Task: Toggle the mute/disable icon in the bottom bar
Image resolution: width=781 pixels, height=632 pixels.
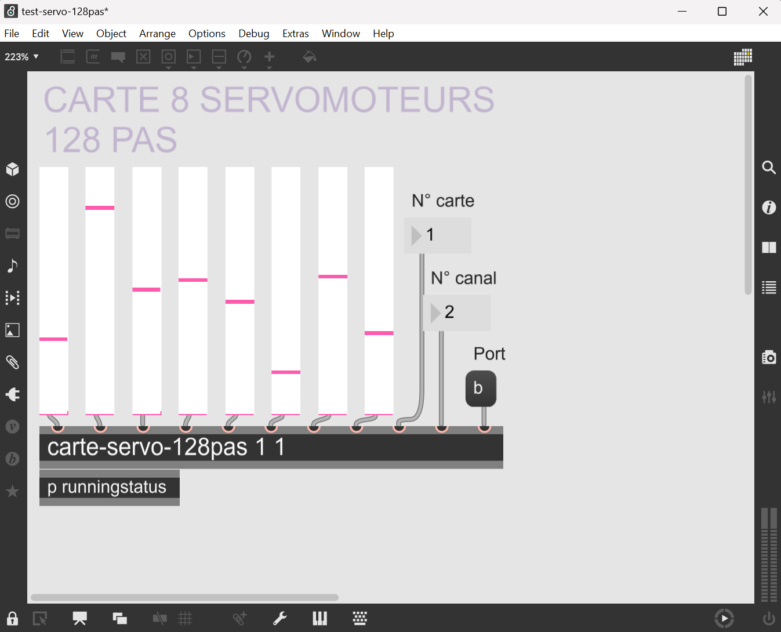Action: point(159,619)
